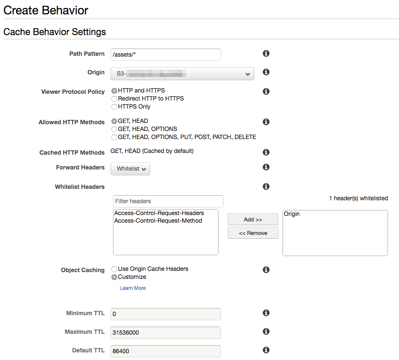Select Redirect HTTP to HTTPS option

114,98
